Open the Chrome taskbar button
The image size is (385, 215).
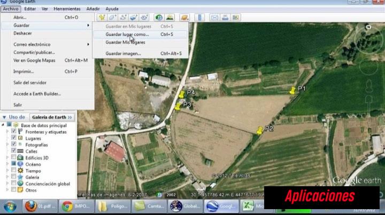click(76, 206)
